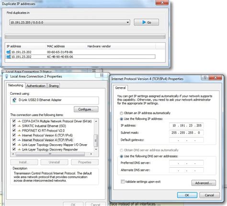The image size is (227, 206).
Task: Click Cancel in IPv4 Properties
Action: (x=209, y=195)
